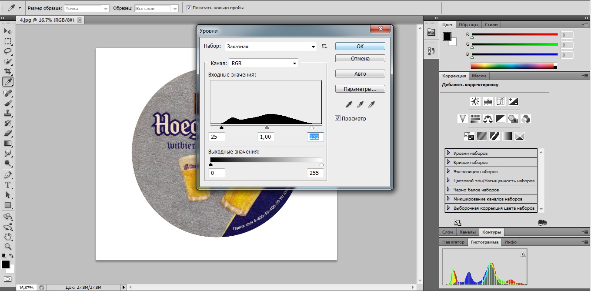
Task: Select the Type tool
Action: pos(8,185)
